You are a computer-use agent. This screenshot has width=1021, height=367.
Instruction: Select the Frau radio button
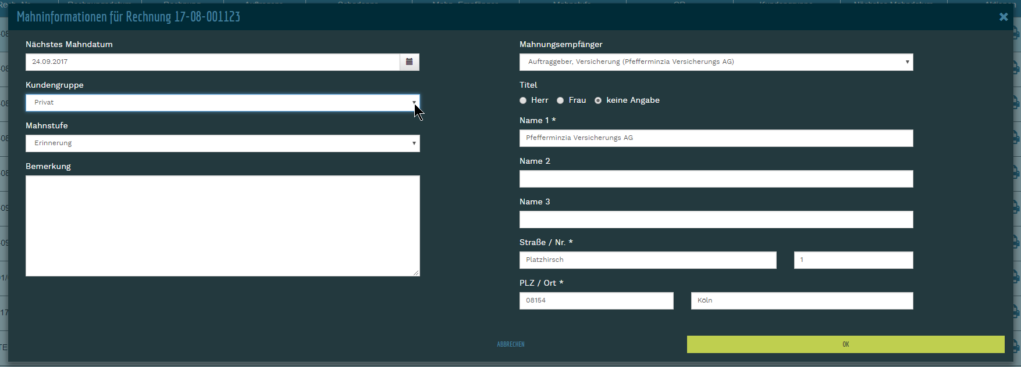coord(560,100)
